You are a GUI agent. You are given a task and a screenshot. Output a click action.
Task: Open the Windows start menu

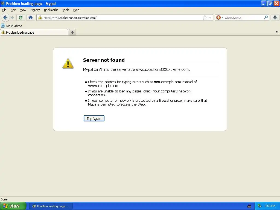(x=13, y=206)
